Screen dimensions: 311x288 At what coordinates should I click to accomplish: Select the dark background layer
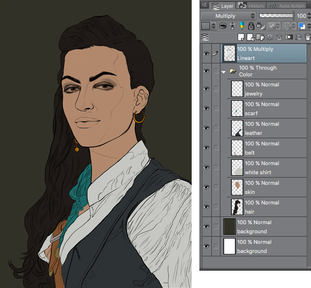click(266, 227)
